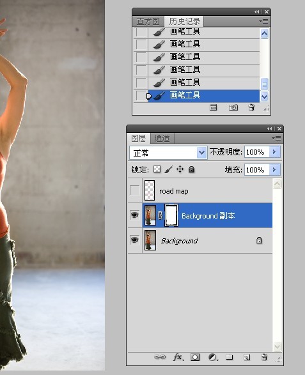The height and width of the screenshot is (375, 305).
Task: Create new fill or adjustment layer
Action: 213,357
